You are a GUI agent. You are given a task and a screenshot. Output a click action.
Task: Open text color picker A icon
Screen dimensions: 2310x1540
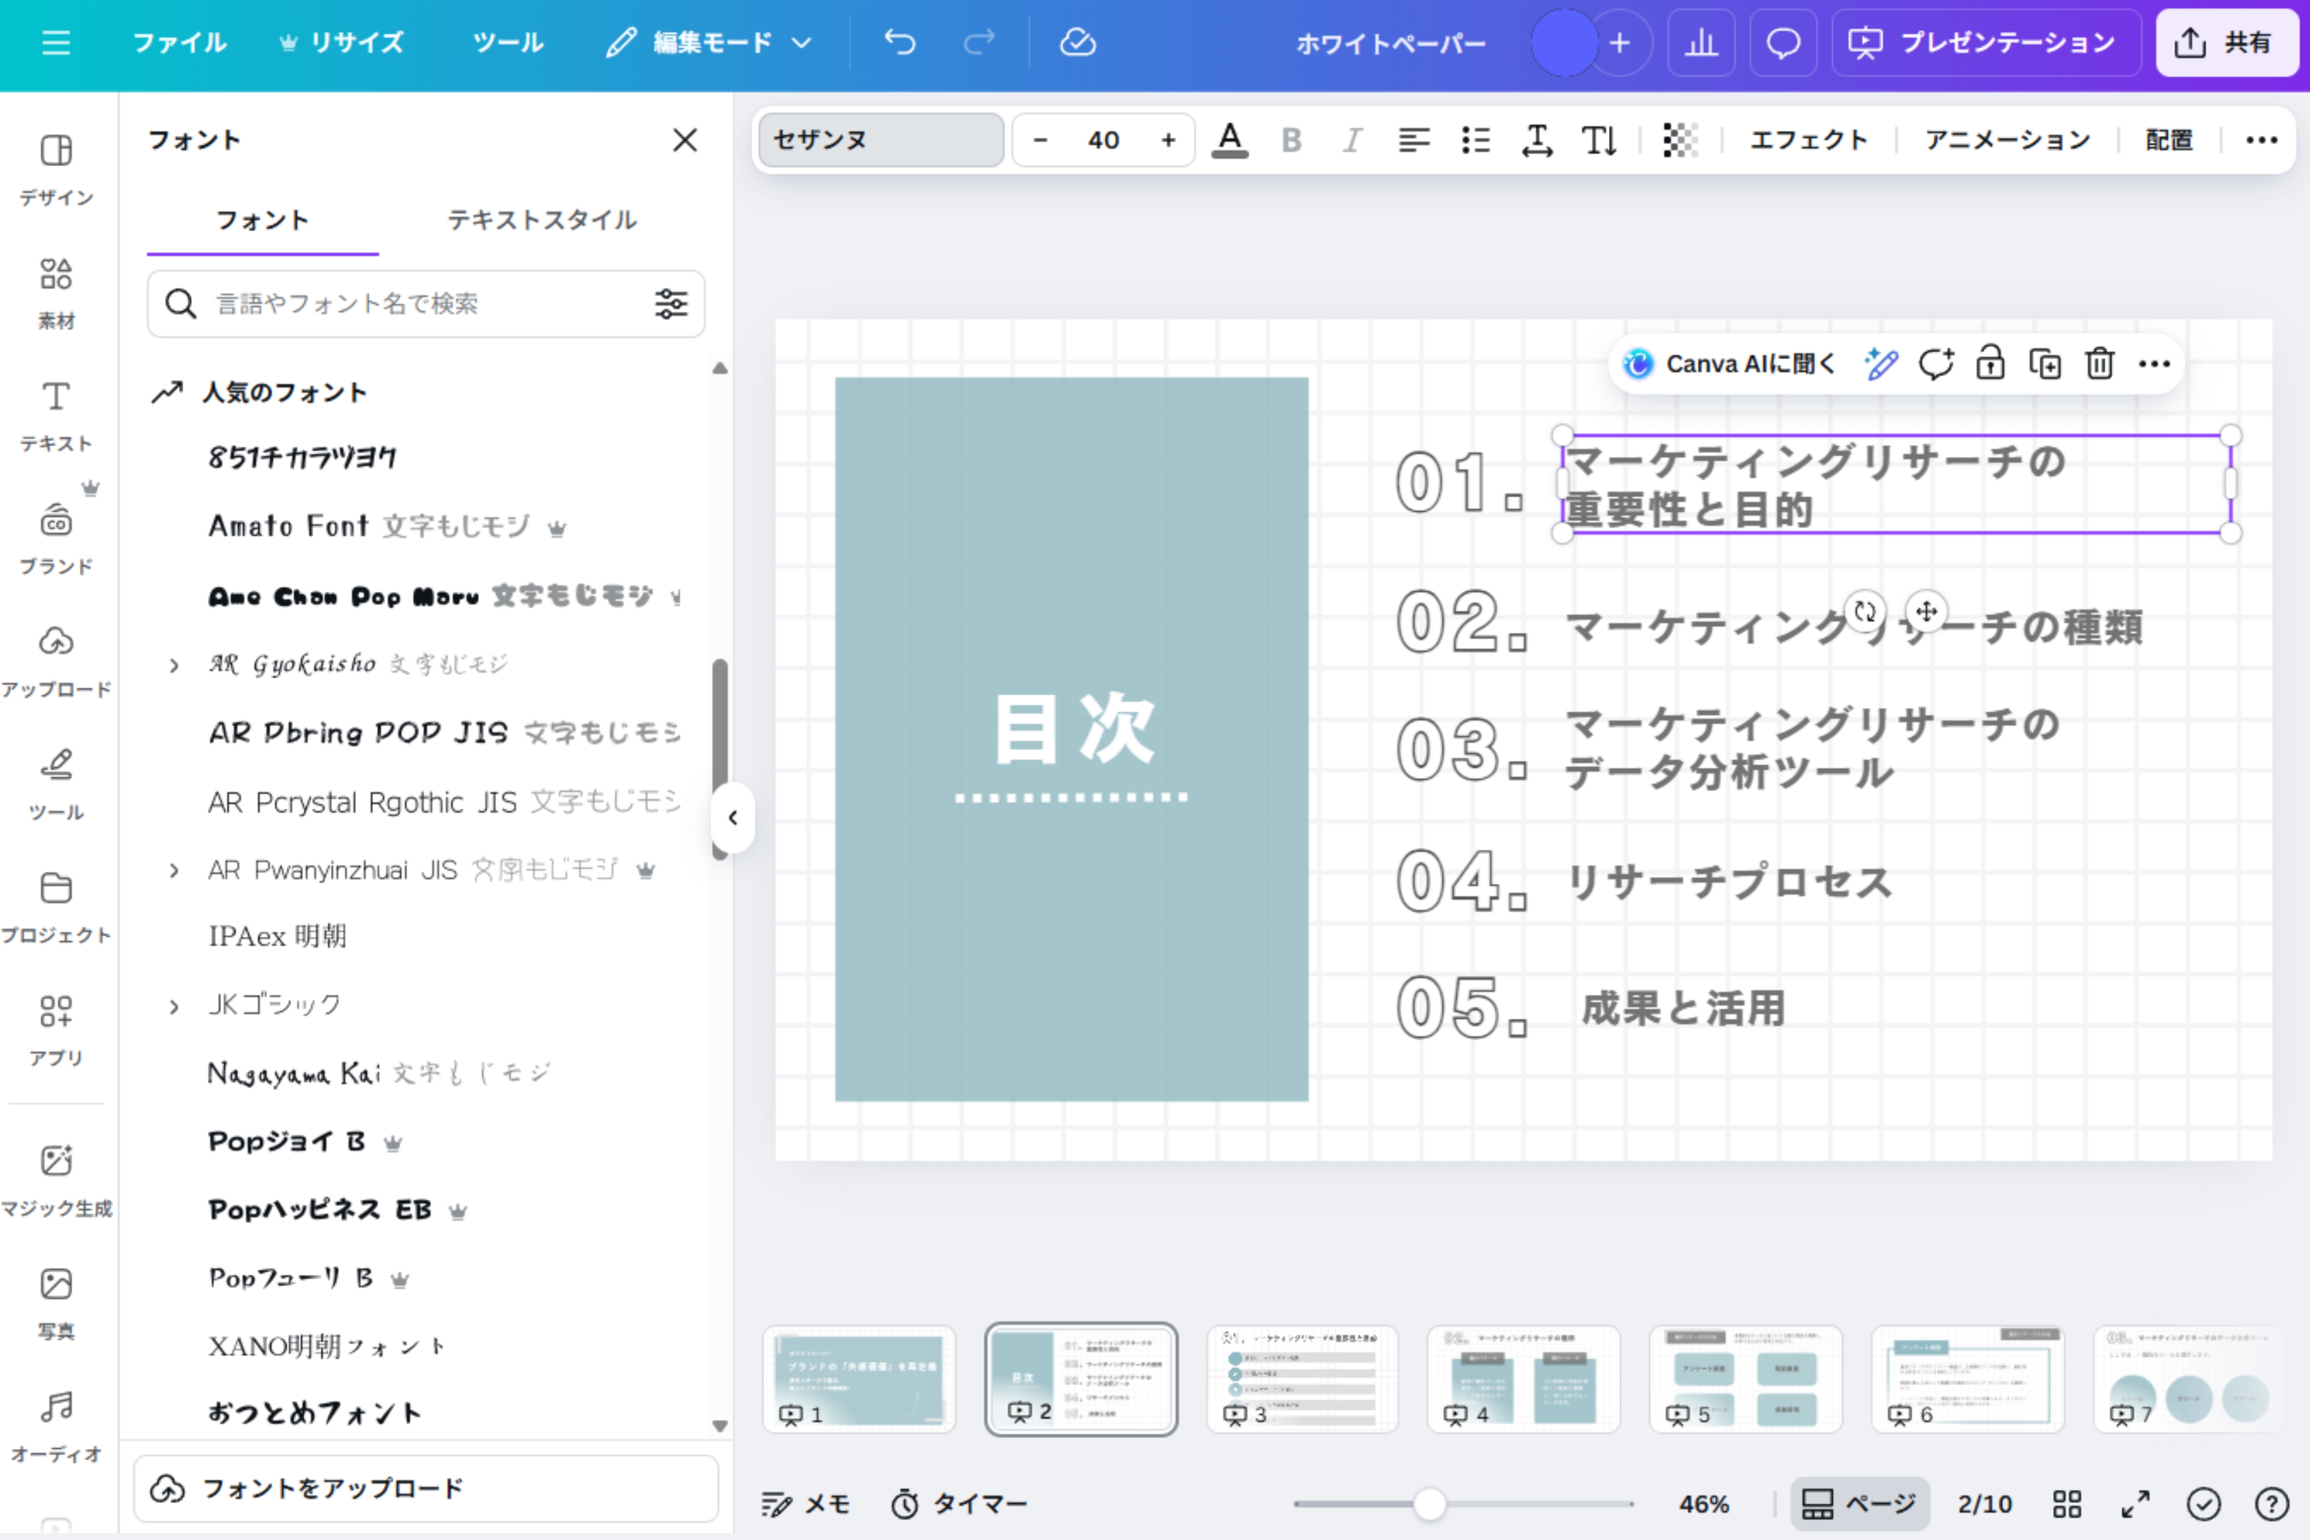point(1229,140)
